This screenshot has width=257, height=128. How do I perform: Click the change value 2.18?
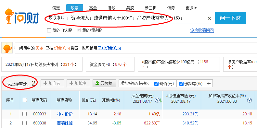[117, 114]
